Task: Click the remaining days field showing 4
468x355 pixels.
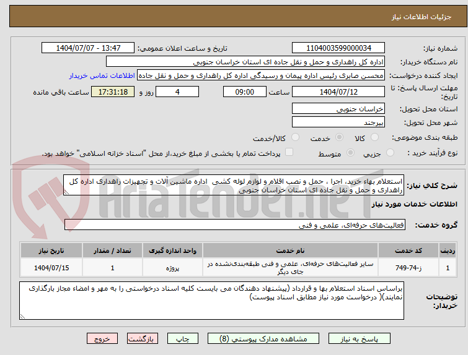Action: [177, 92]
